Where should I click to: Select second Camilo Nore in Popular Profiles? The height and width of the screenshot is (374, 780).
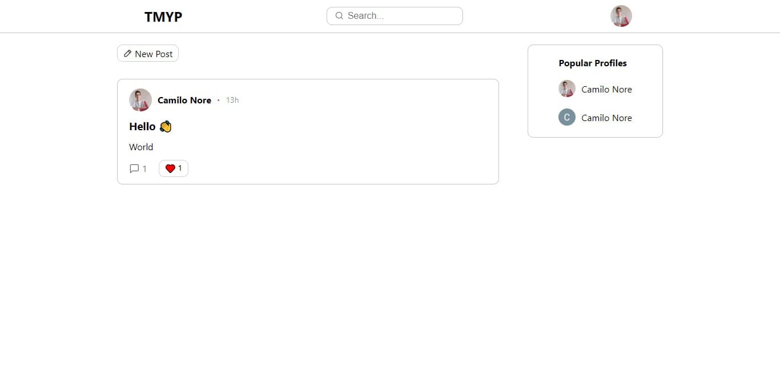[606, 118]
